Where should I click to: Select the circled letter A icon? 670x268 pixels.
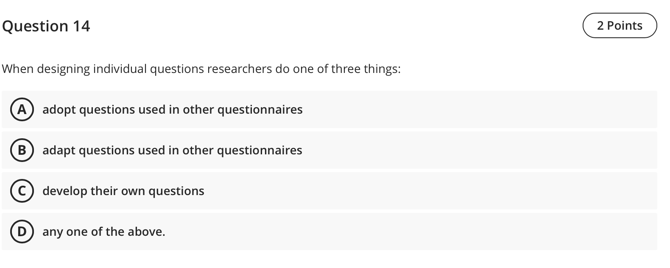(x=22, y=109)
